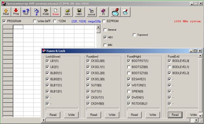Enable the EEPROM checkbox
Screen dimensions: 204x124
point(104,21)
